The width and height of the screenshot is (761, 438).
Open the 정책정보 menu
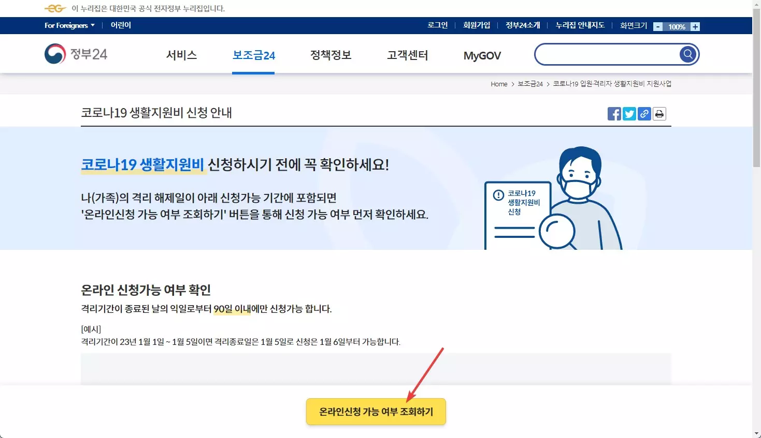[330, 55]
